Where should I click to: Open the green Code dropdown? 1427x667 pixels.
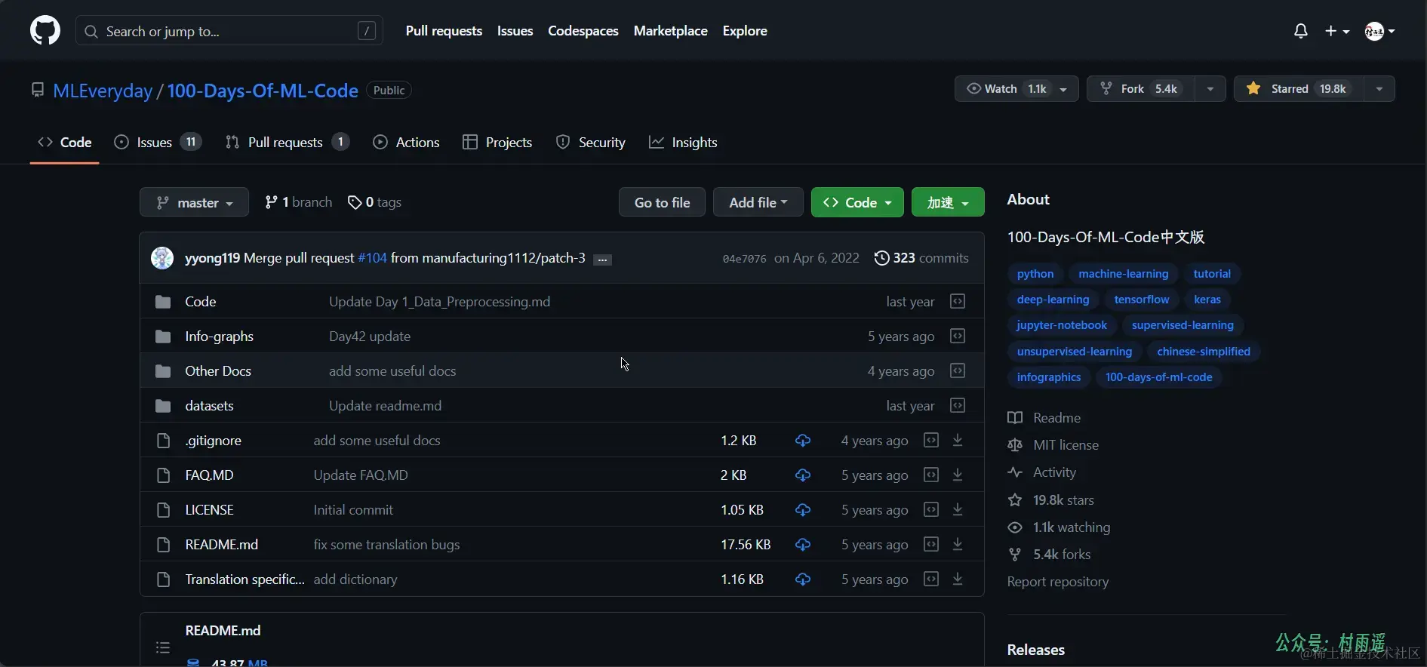[x=857, y=202]
